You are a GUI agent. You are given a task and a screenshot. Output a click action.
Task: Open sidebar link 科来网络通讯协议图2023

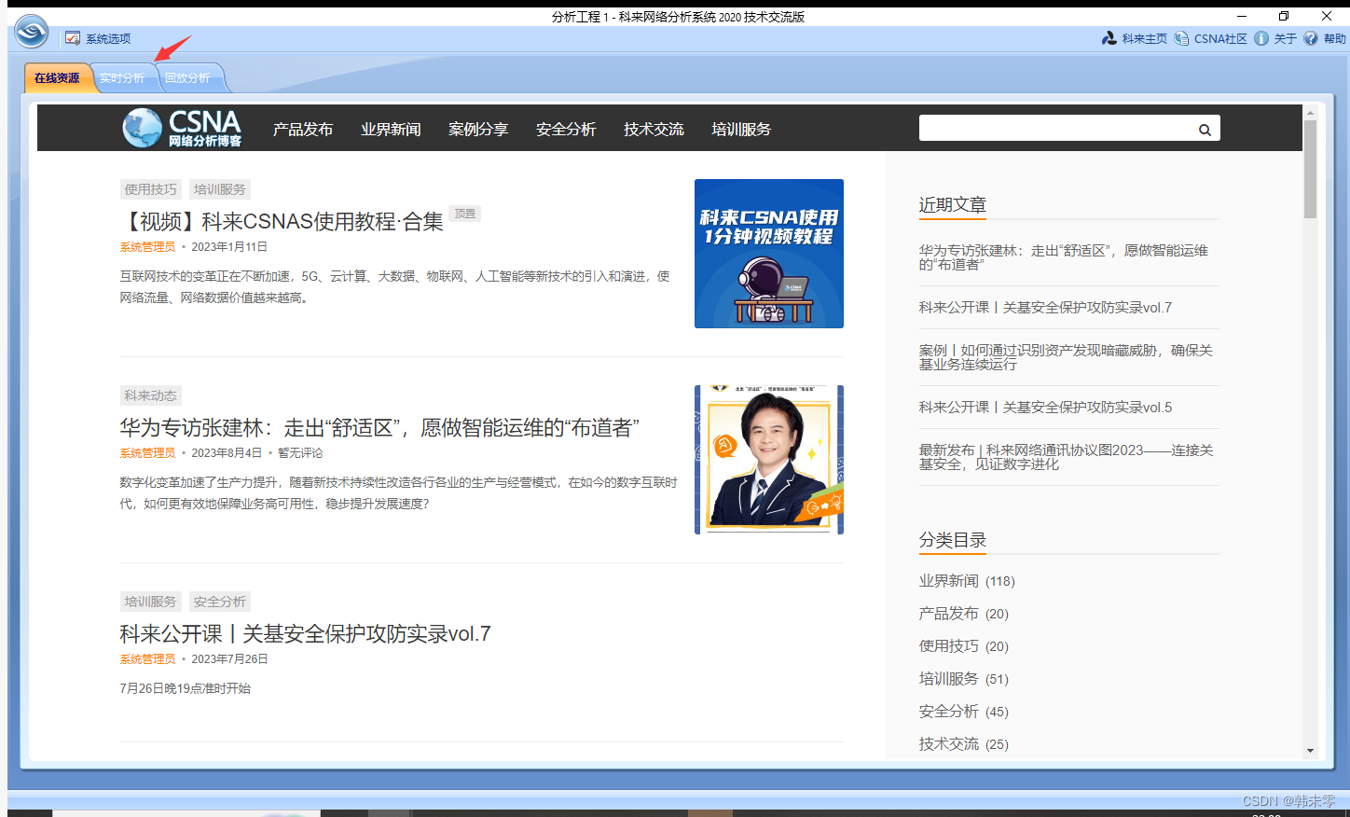[x=1066, y=457]
